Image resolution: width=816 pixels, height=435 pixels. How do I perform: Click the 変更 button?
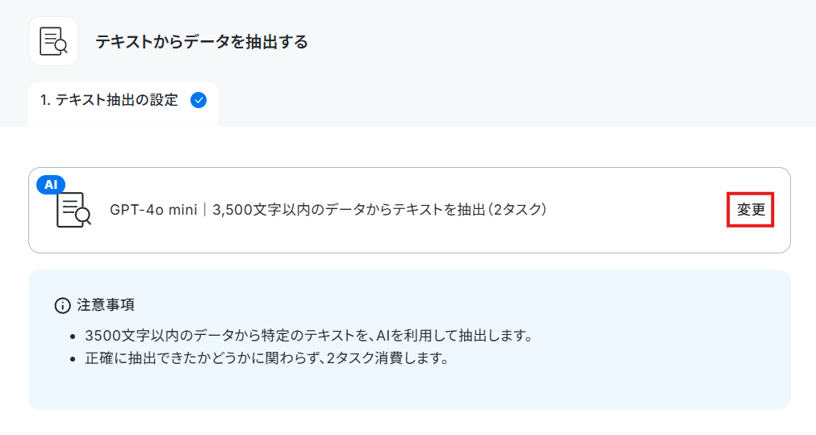point(750,210)
